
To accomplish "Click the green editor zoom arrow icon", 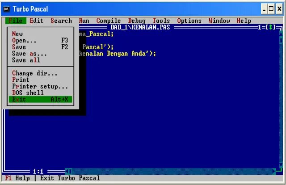I will [x=270, y=27].
